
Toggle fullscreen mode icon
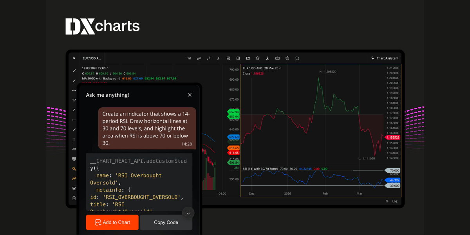[297, 58]
